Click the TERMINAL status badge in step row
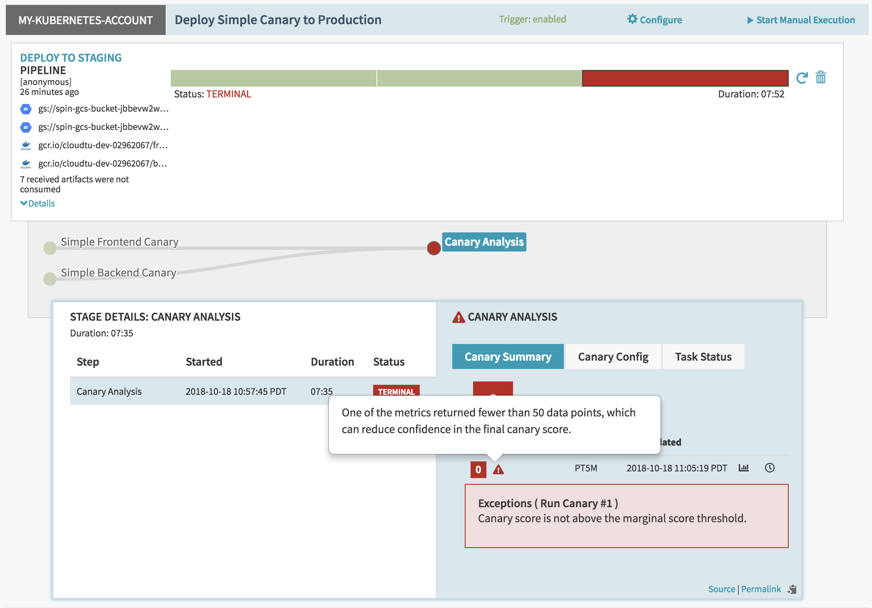The height and width of the screenshot is (608, 872). 396,391
